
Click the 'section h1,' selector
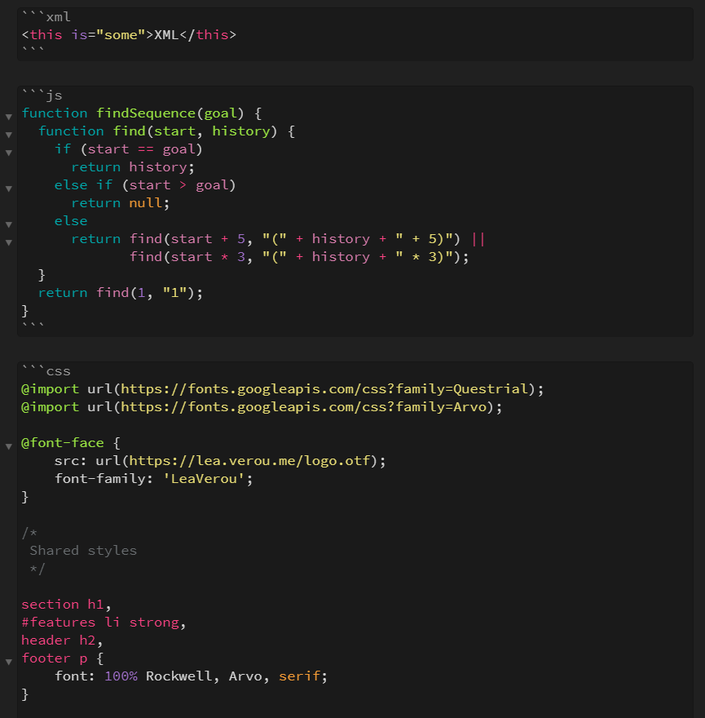point(66,605)
